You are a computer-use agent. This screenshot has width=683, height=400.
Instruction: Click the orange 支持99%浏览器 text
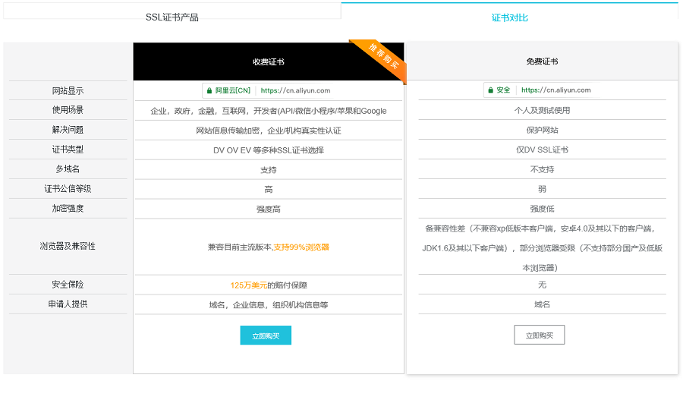[x=301, y=247]
